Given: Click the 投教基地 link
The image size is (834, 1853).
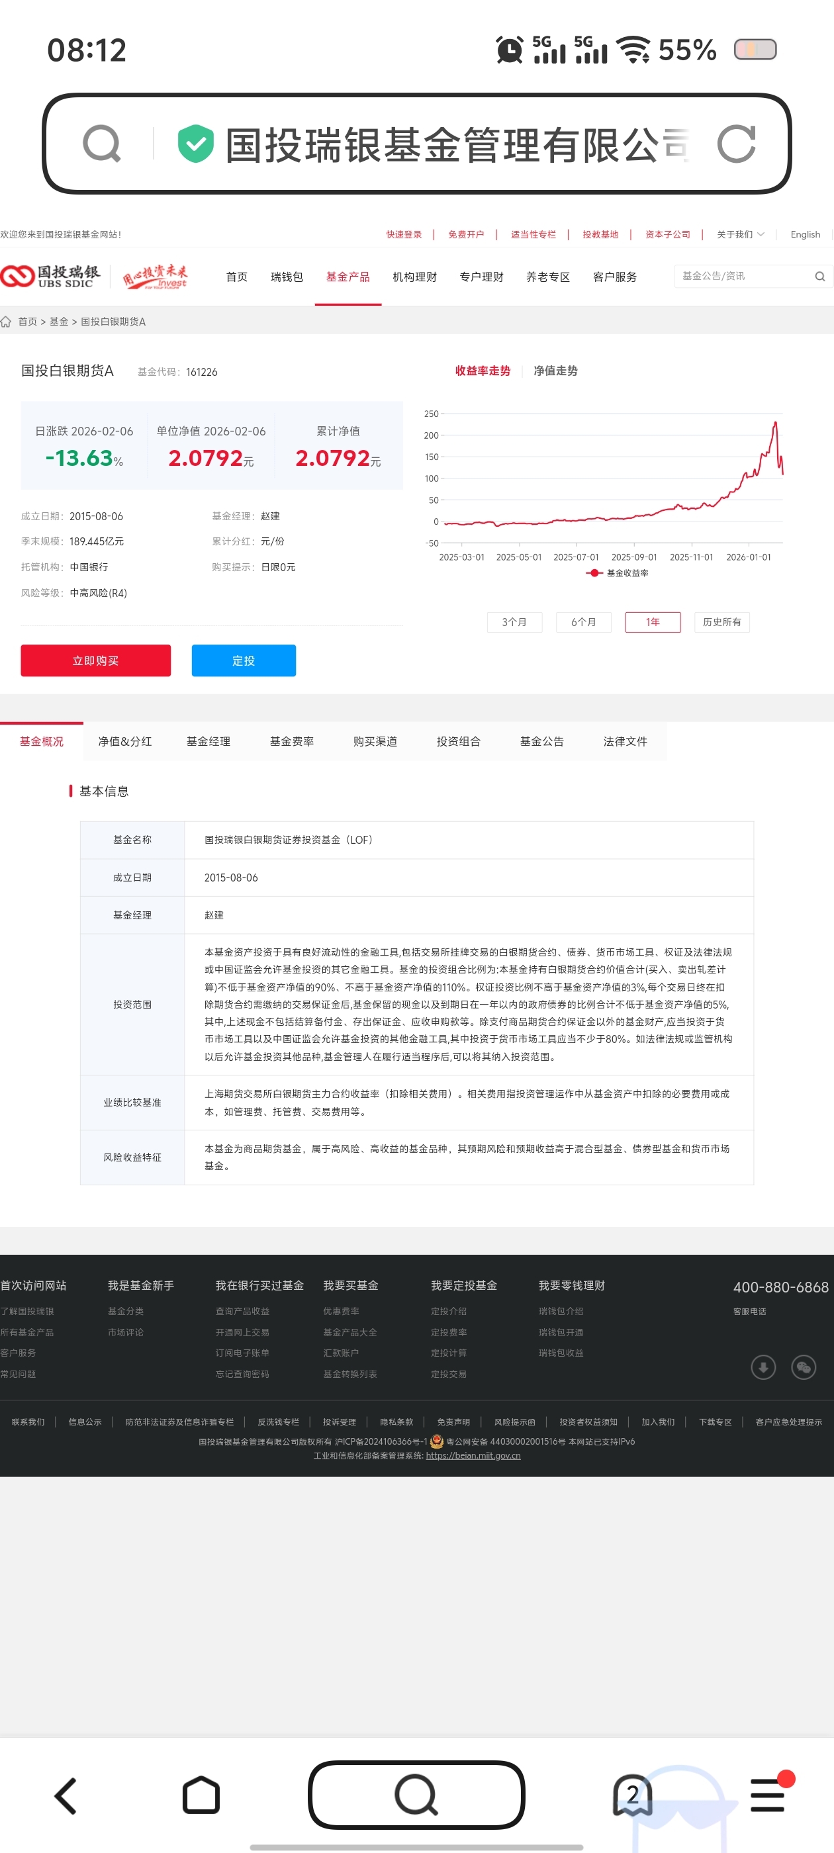Looking at the screenshot, I should coord(600,234).
